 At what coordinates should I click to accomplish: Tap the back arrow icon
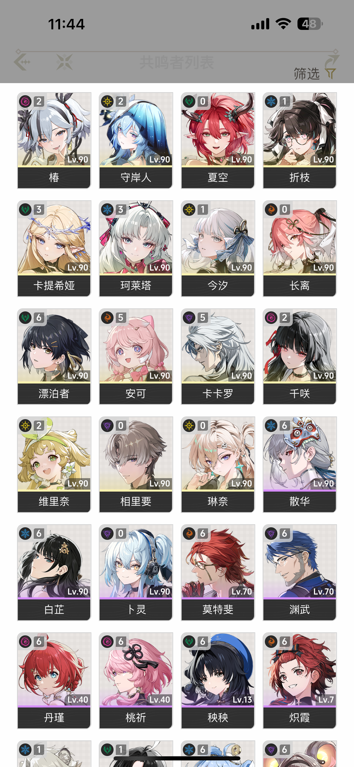click(x=22, y=62)
